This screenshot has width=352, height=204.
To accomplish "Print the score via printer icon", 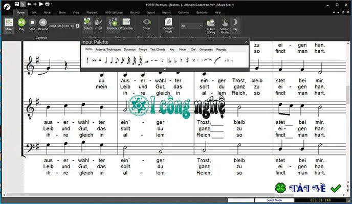I will pos(47,4).
